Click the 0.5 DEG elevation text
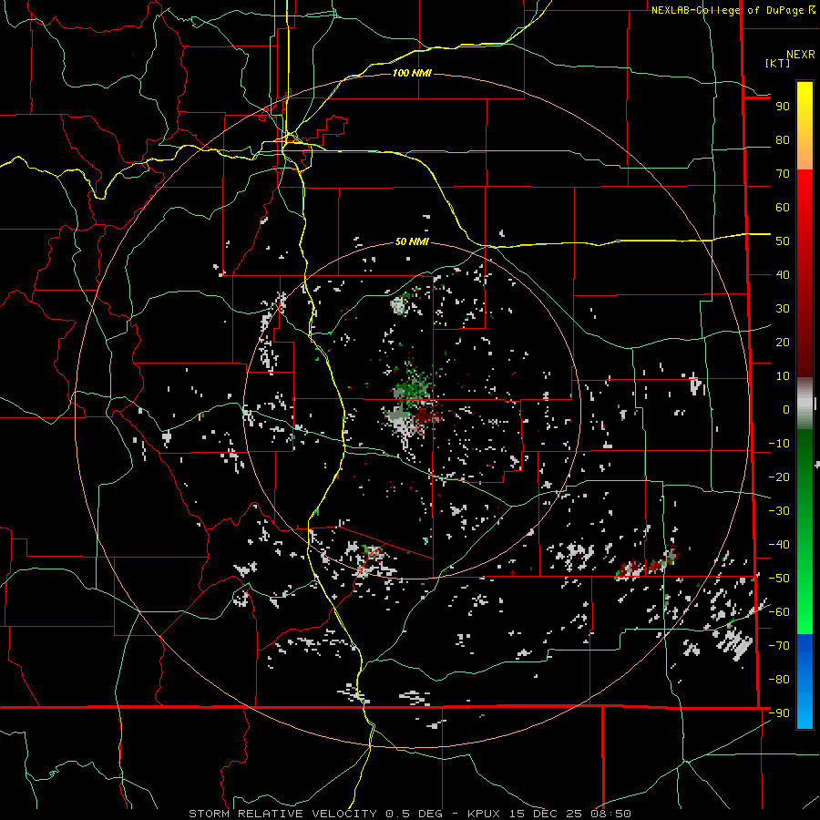This screenshot has width=820, height=820. [415, 814]
